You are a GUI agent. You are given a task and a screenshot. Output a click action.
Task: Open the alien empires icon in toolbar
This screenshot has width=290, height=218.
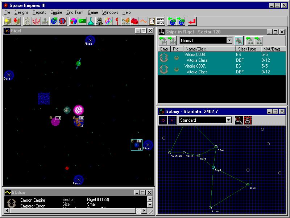[28, 21]
